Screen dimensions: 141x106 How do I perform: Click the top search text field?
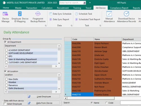71,3
